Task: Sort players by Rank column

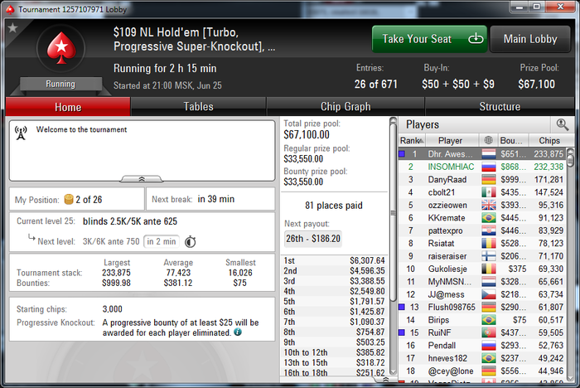Action: [412, 140]
